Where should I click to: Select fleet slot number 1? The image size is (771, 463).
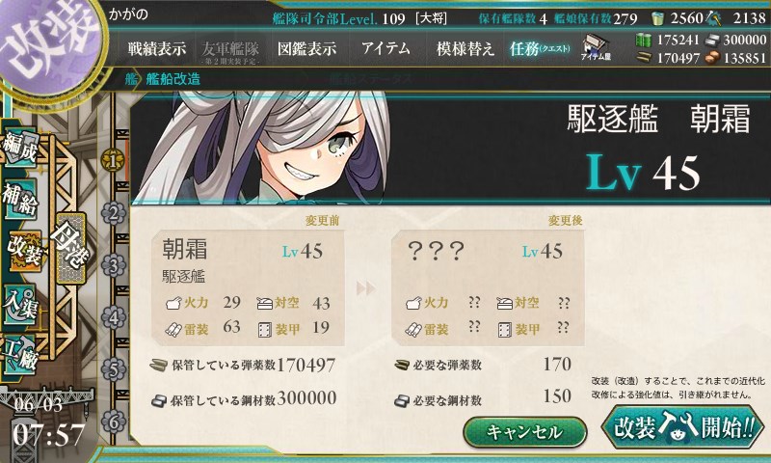point(113,160)
